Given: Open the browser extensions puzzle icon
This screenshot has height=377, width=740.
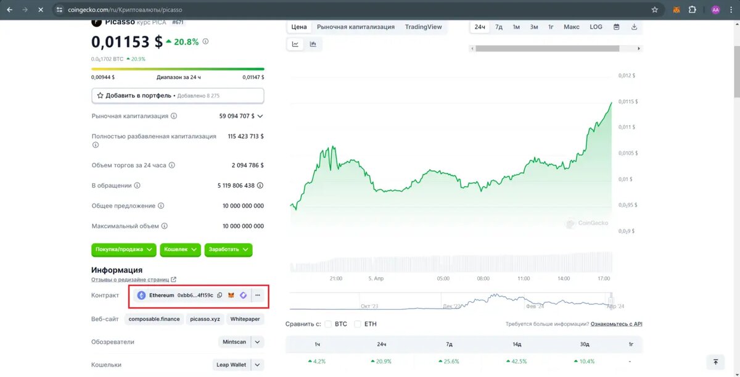Looking at the screenshot, I should [692, 10].
